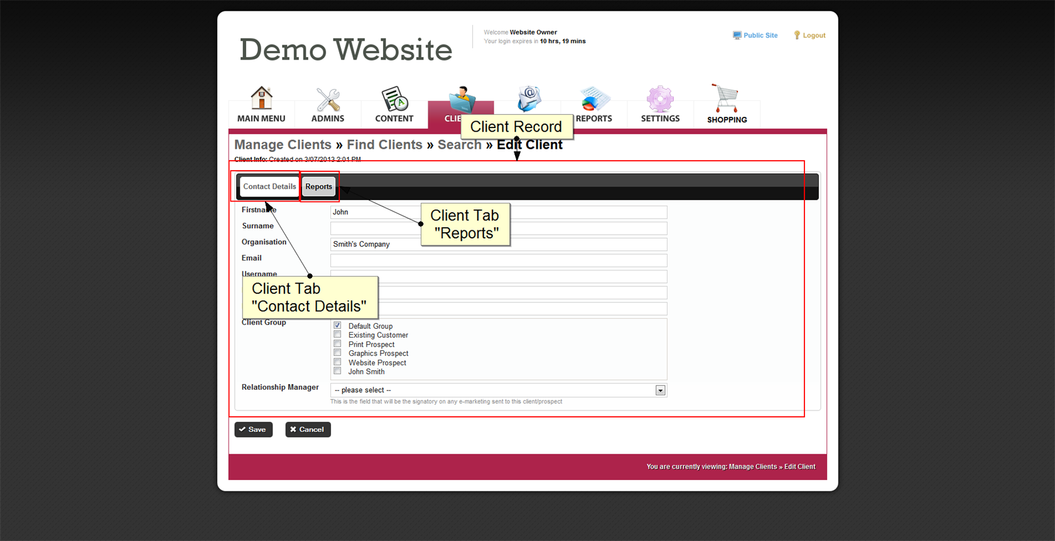Screen dimensions: 1055x541
Task: Switch to the client Reports tab
Action: (x=318, y=186)
